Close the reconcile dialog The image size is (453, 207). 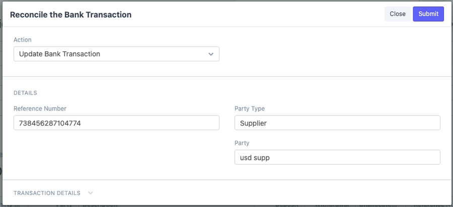click(397, 14)
